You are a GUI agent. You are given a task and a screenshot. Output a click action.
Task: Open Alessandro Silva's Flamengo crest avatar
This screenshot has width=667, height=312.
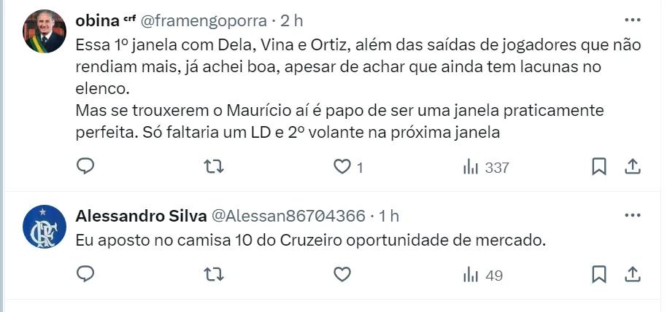[x=45, y=227]
